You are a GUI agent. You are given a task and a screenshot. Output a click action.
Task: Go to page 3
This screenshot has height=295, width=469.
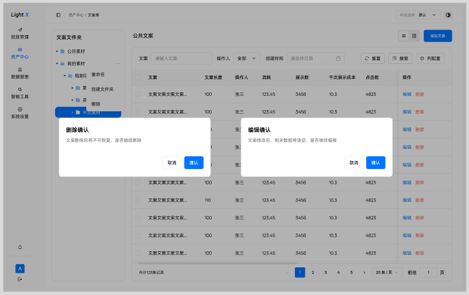tap(326, 272)
